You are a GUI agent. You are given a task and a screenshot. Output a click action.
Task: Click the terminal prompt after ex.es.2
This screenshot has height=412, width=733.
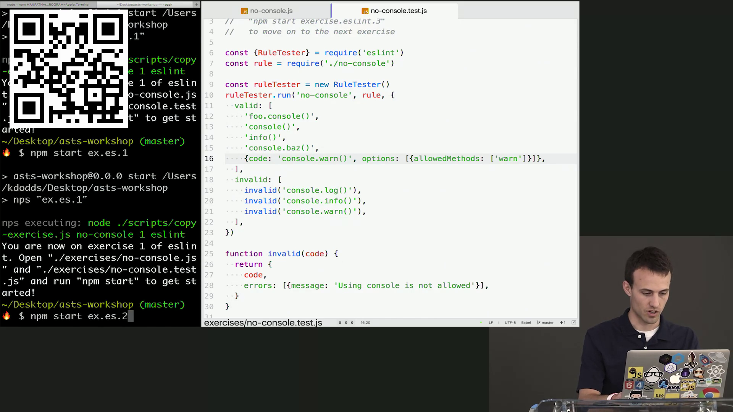130,316
